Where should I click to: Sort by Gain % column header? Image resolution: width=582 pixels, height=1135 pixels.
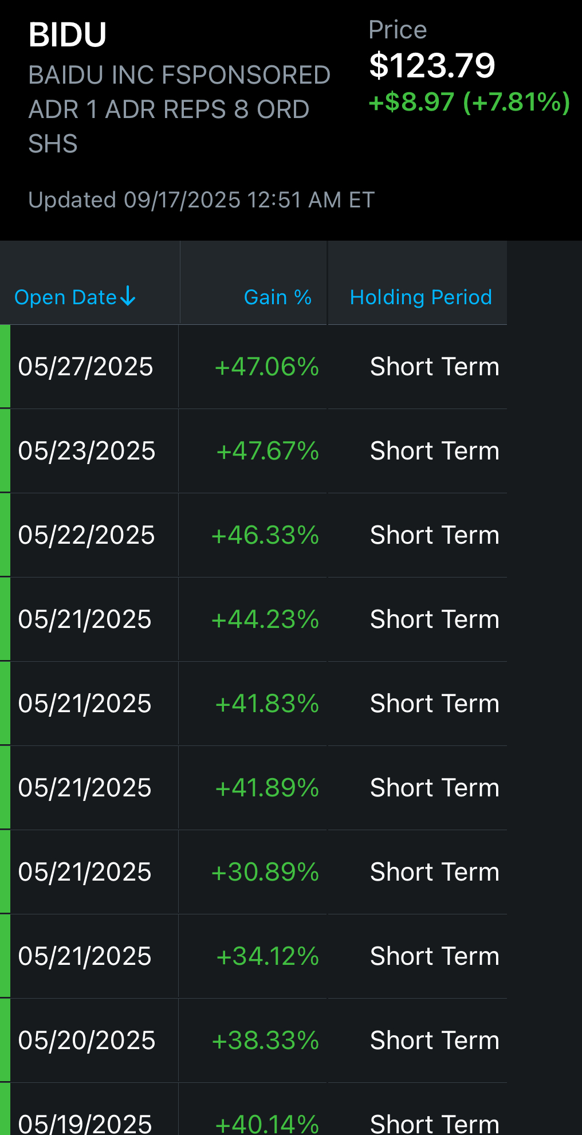[278, 297]
